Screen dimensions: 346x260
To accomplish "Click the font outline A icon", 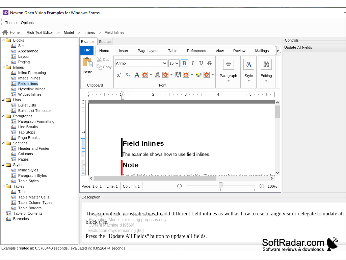I will tap(157, 75).
